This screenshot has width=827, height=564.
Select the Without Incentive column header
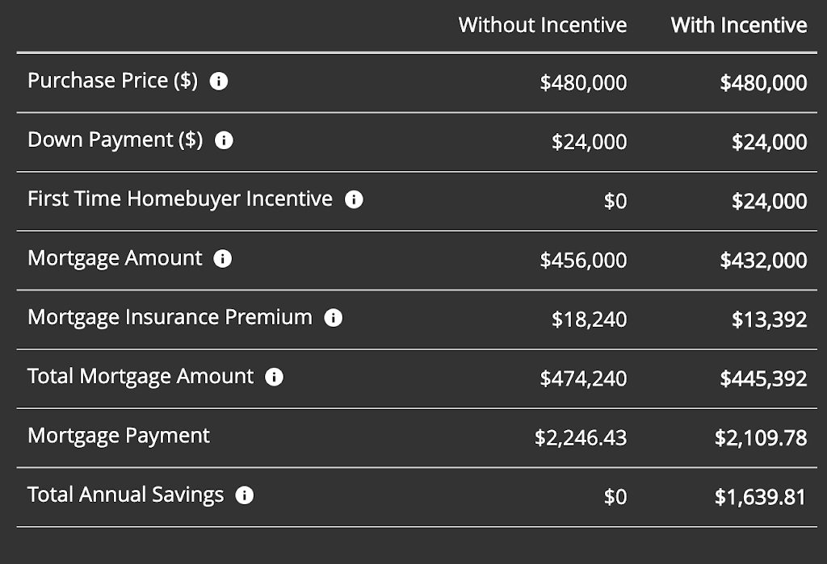(543, 25)
